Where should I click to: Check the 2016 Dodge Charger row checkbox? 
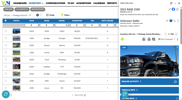6,38
